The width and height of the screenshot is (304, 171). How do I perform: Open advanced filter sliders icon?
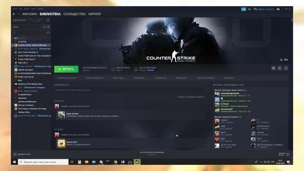47,33
